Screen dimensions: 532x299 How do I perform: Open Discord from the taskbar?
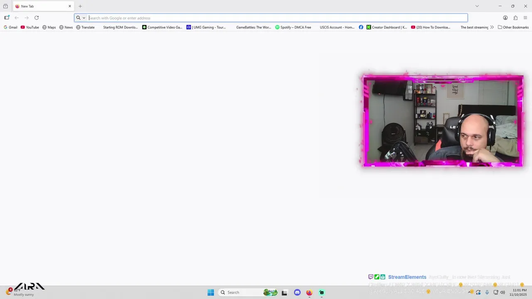coord(297,292)
